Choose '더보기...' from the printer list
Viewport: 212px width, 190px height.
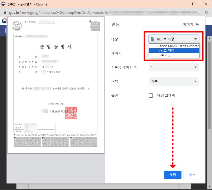pos(174,55)
